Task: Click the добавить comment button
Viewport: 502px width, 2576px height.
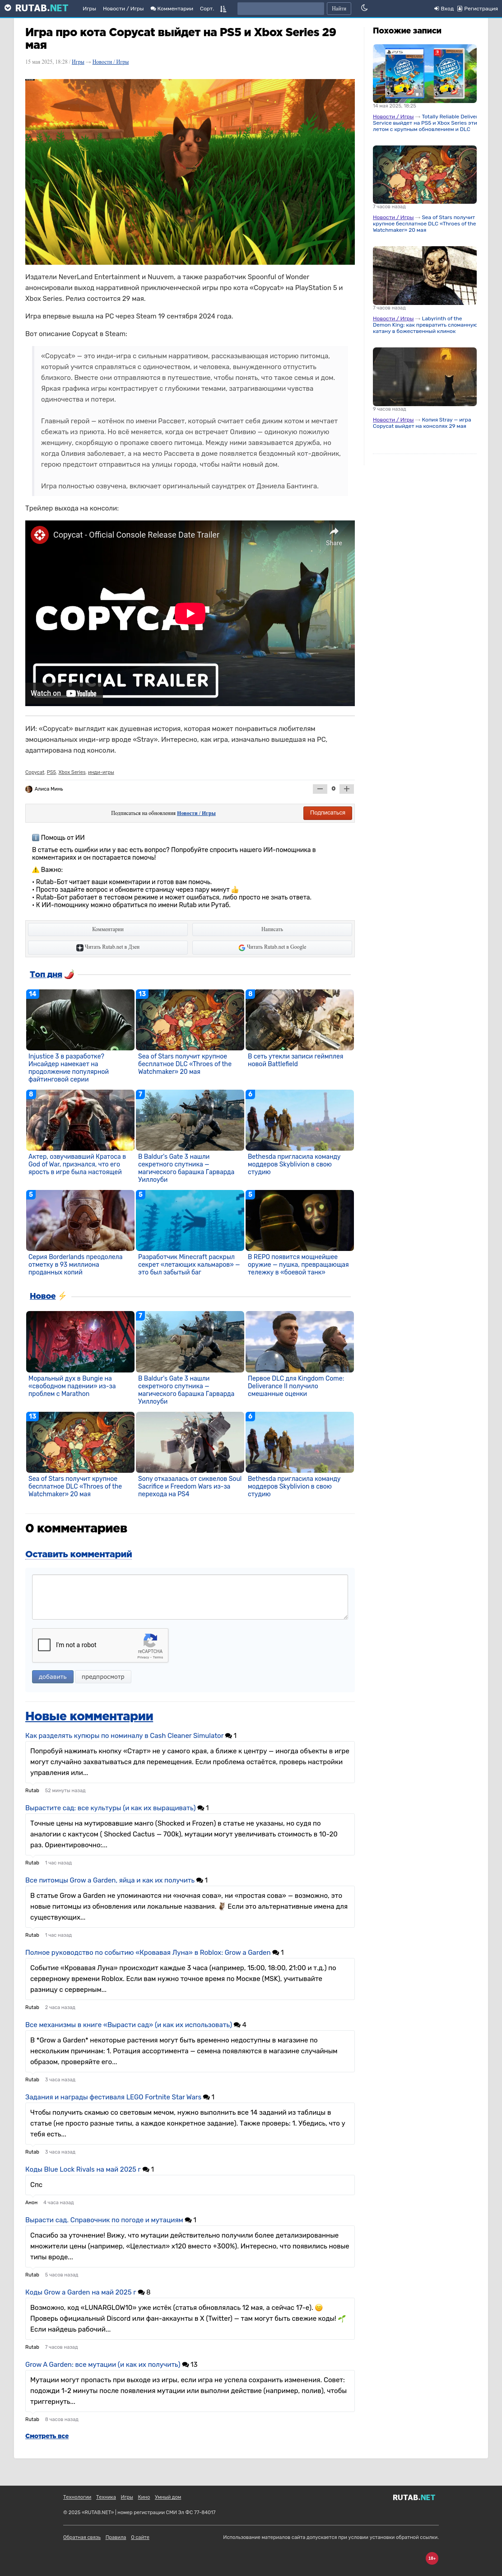Action: [x=52, y=1677]
